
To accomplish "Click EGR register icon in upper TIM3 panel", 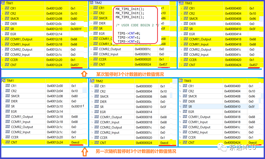I will click(186, 34).
